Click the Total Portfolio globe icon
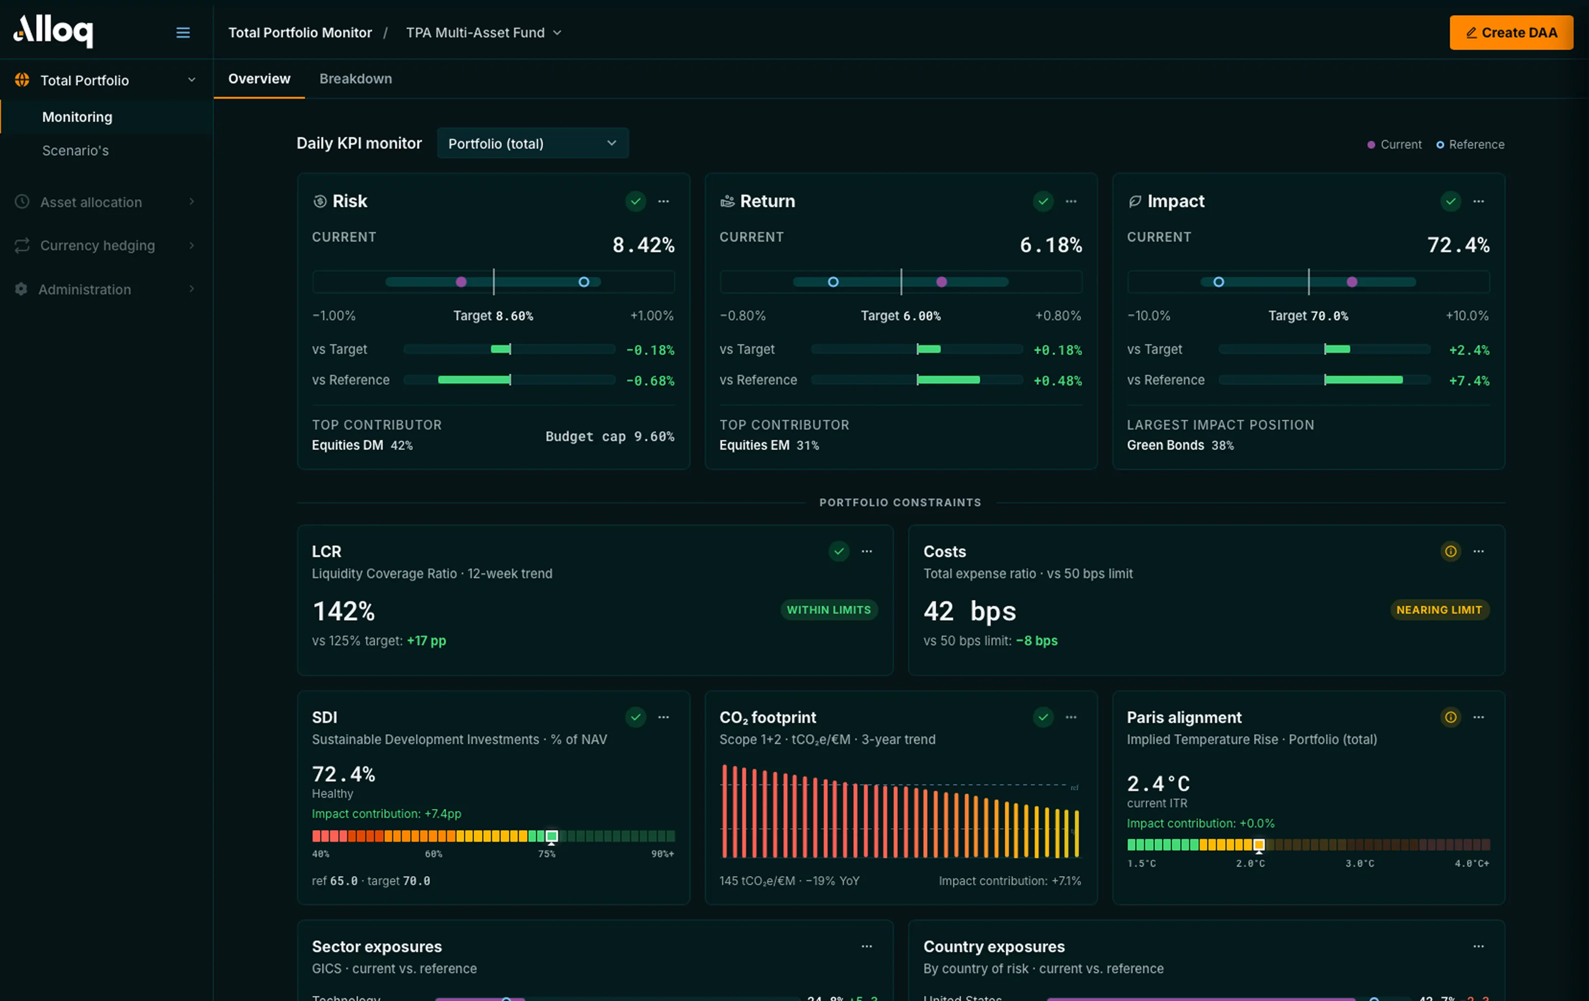 [x=22, y=80]
